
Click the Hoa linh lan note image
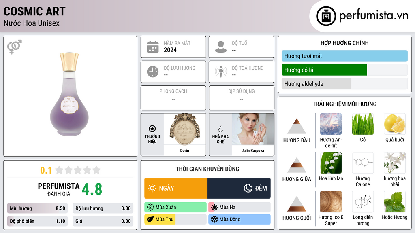tap(331, 163)
